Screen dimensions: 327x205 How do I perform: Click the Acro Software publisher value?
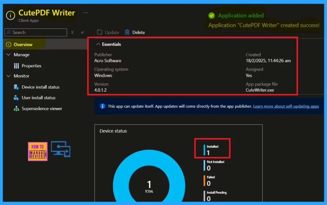[108, 61]
